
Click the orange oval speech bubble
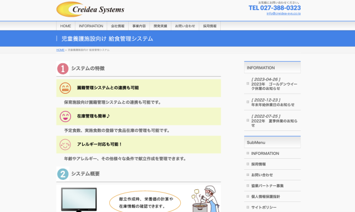tap(145, 202)
